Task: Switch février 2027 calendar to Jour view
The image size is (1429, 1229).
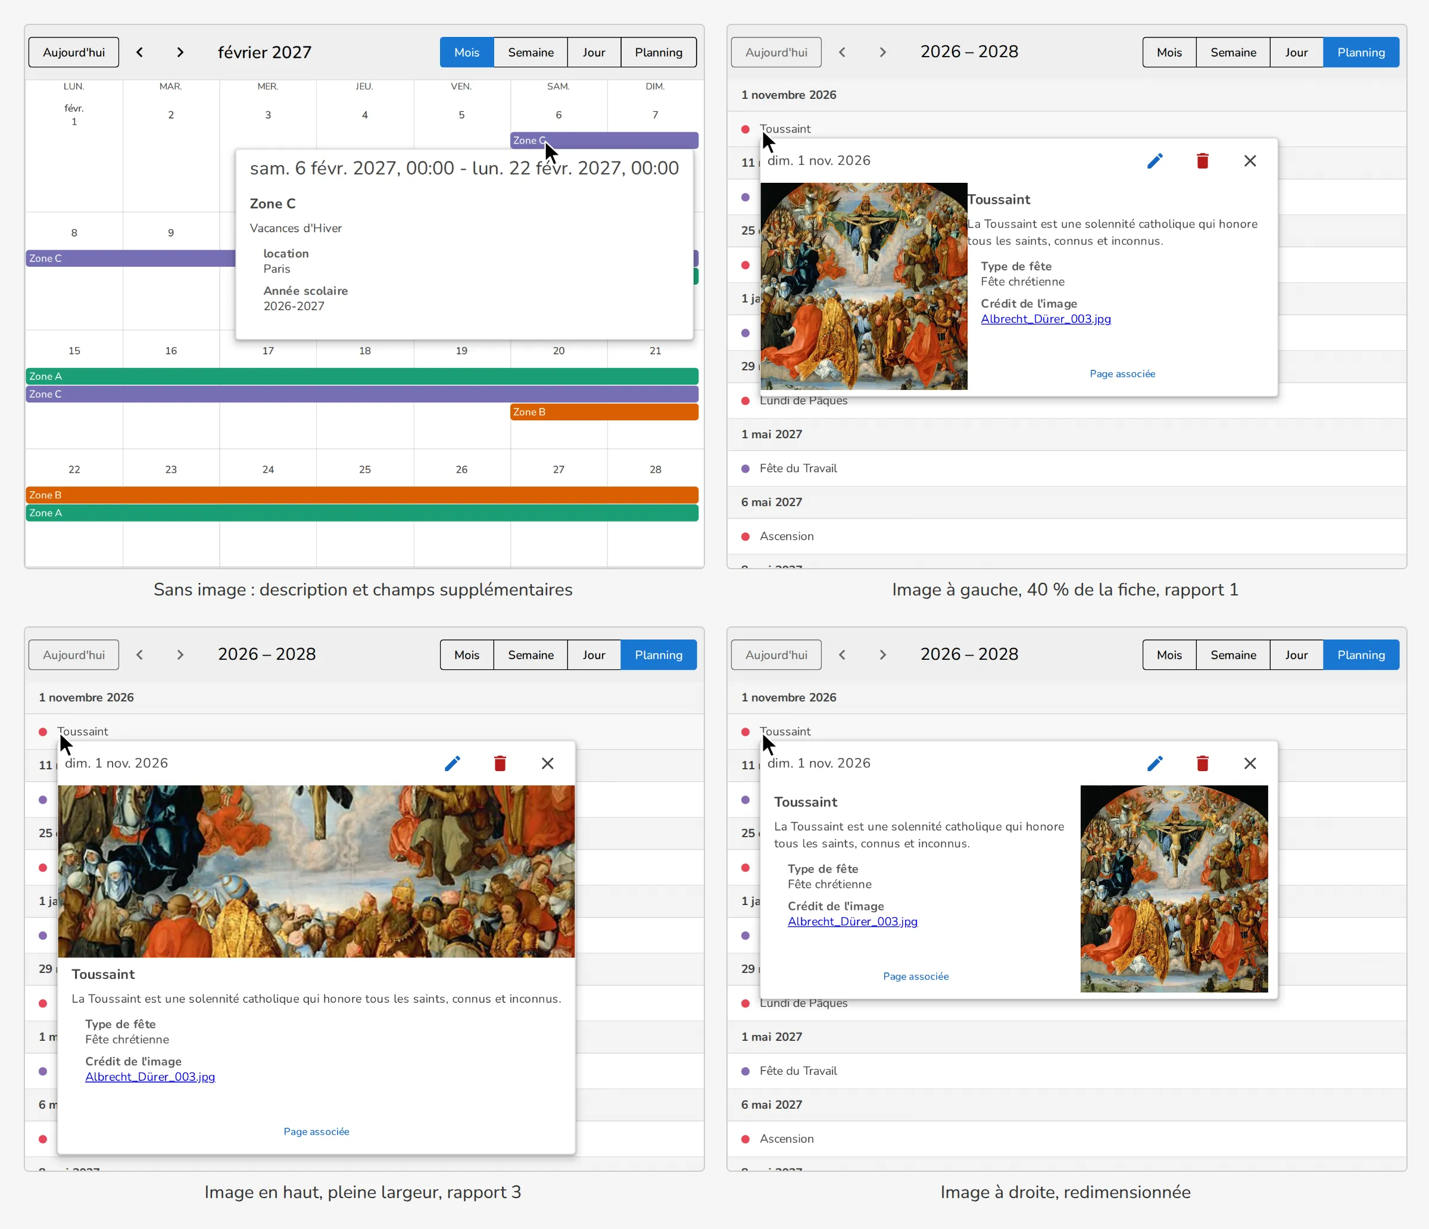Action: point(594,52)
